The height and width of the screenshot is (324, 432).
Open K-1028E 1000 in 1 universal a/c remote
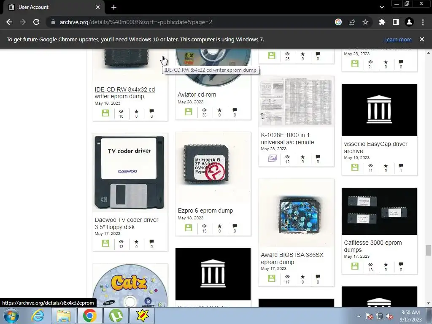pyautogui.click(x=287, y=138)
